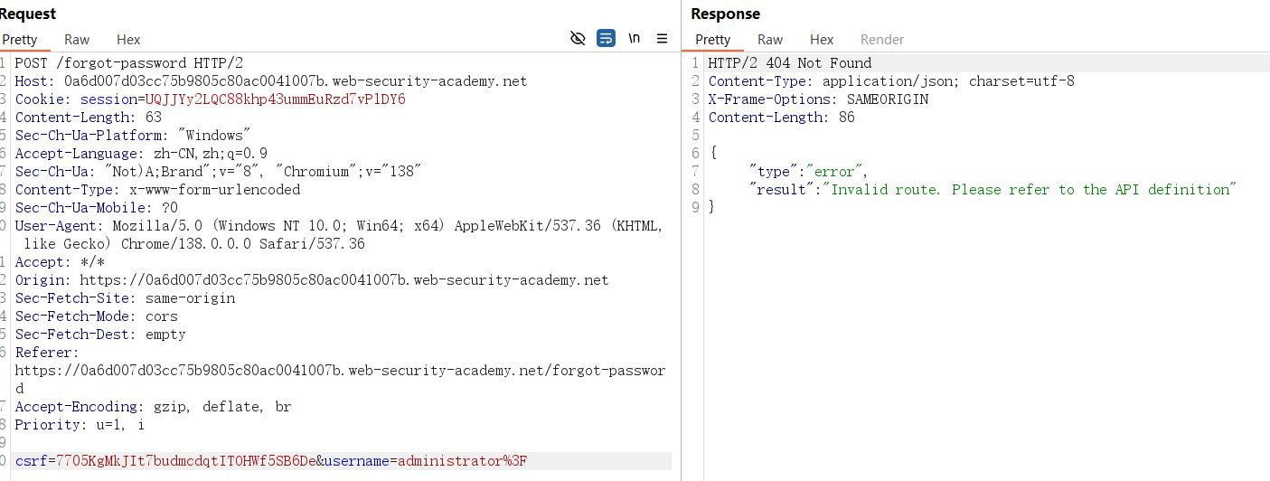Click the HTTP/2 404 Not Found status line

coord(790,63)
